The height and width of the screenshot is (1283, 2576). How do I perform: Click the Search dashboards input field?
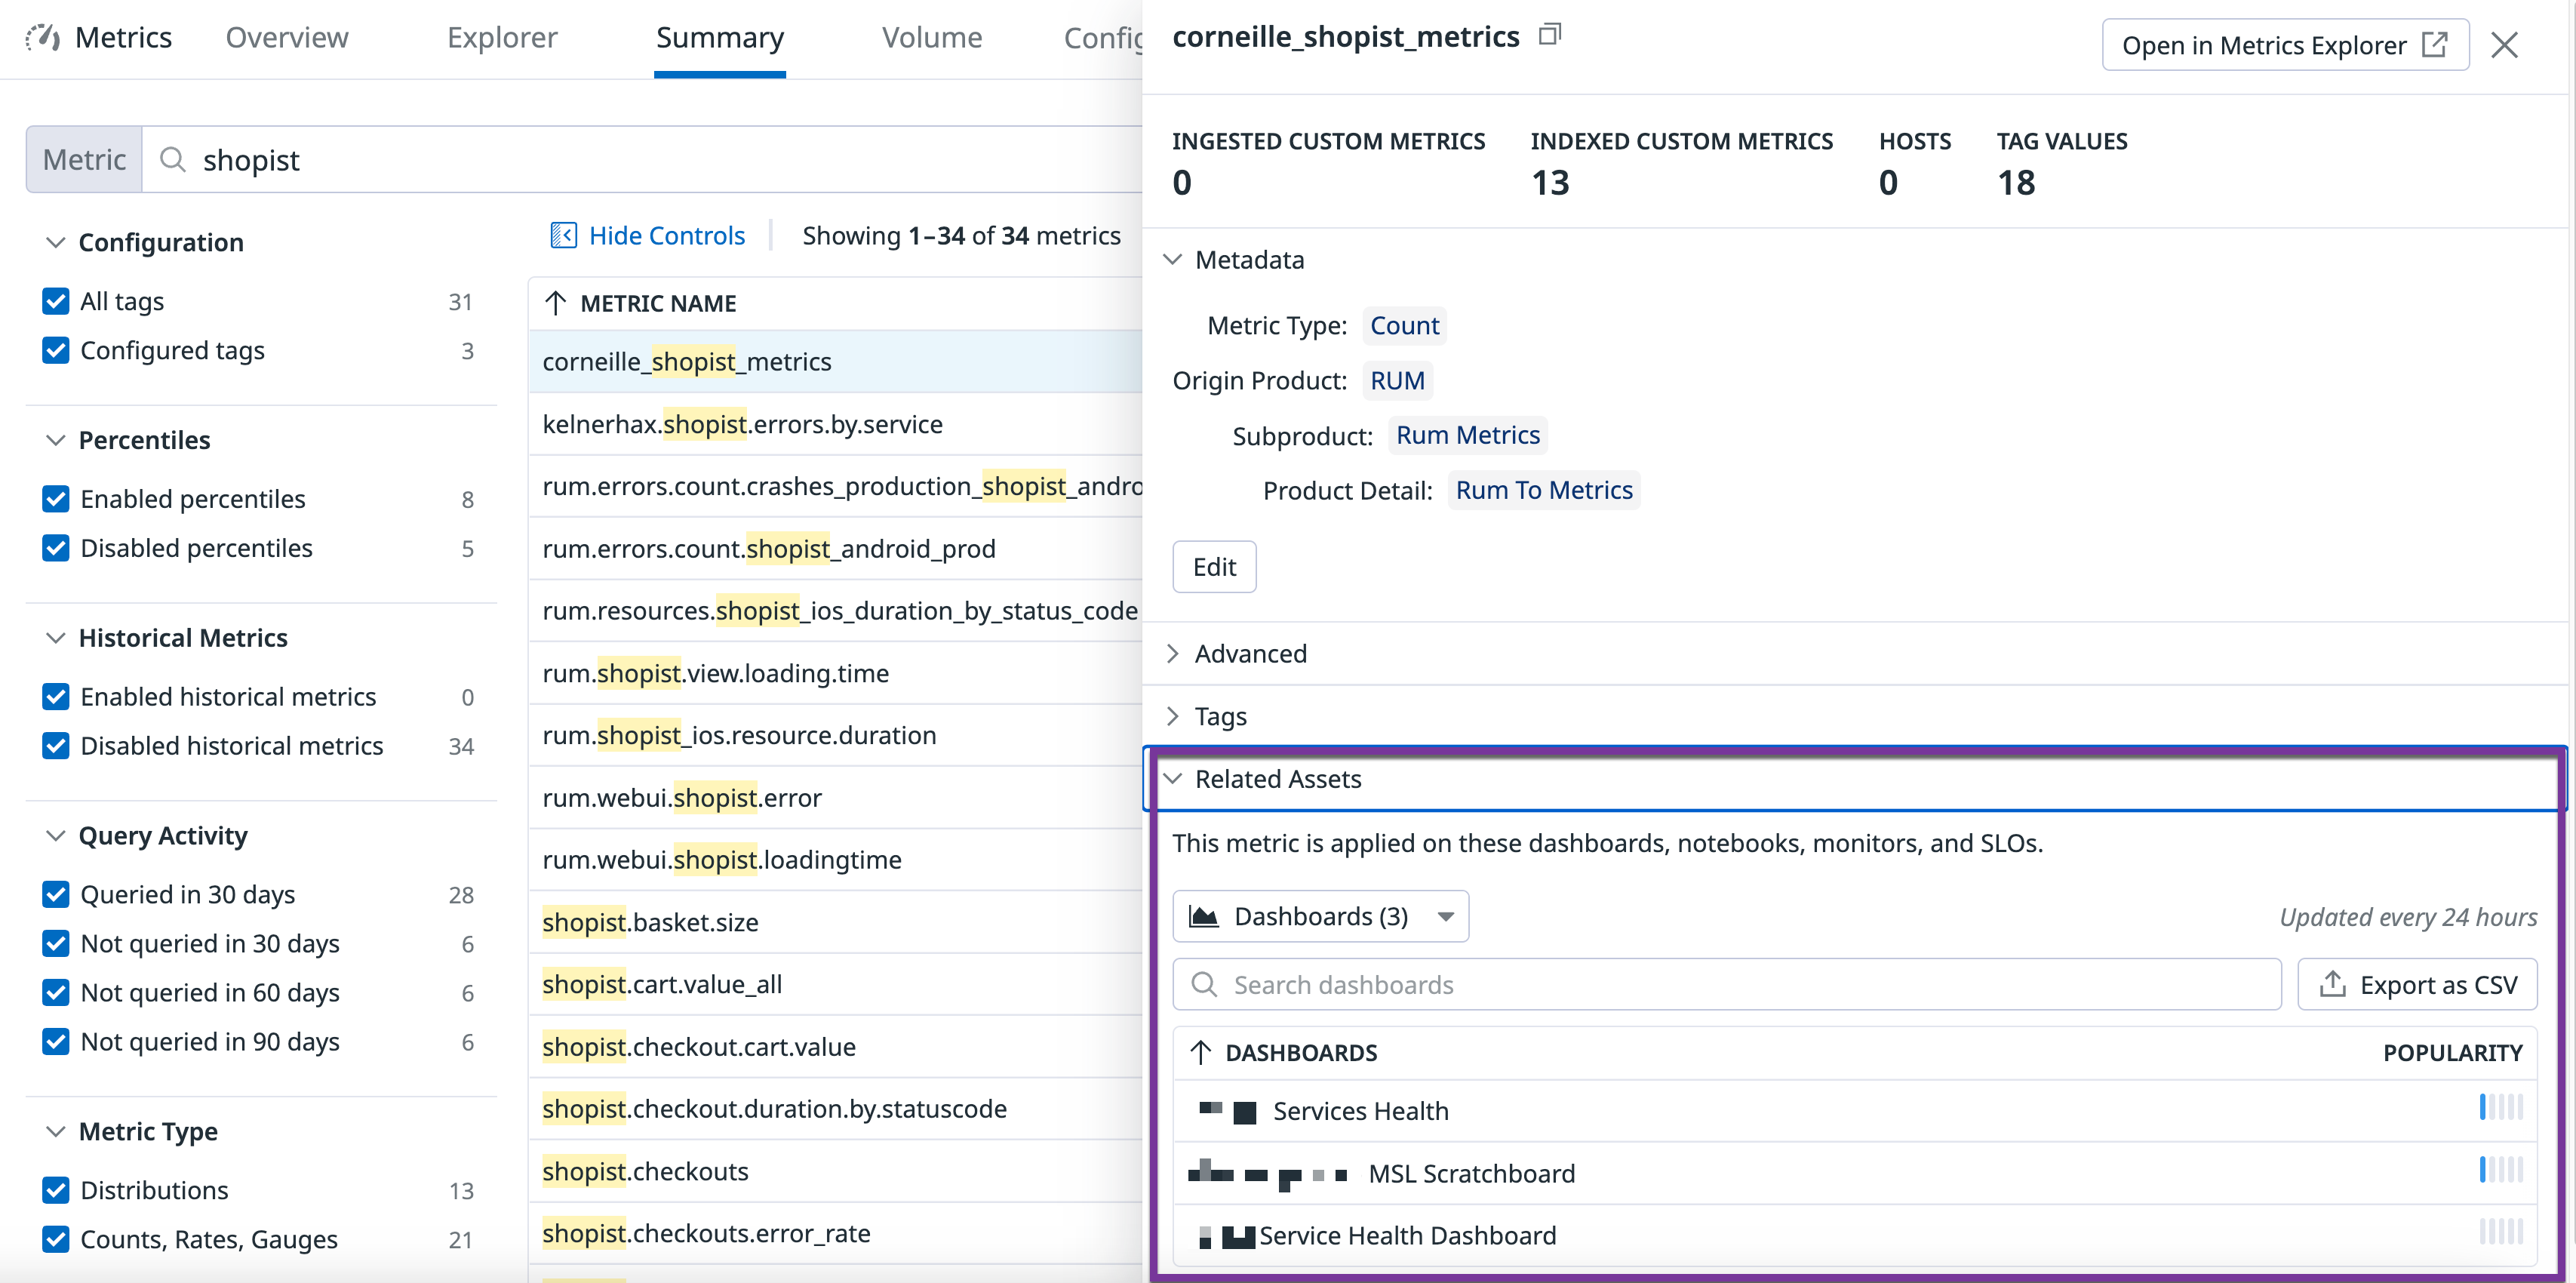[x=1727, y=985]
